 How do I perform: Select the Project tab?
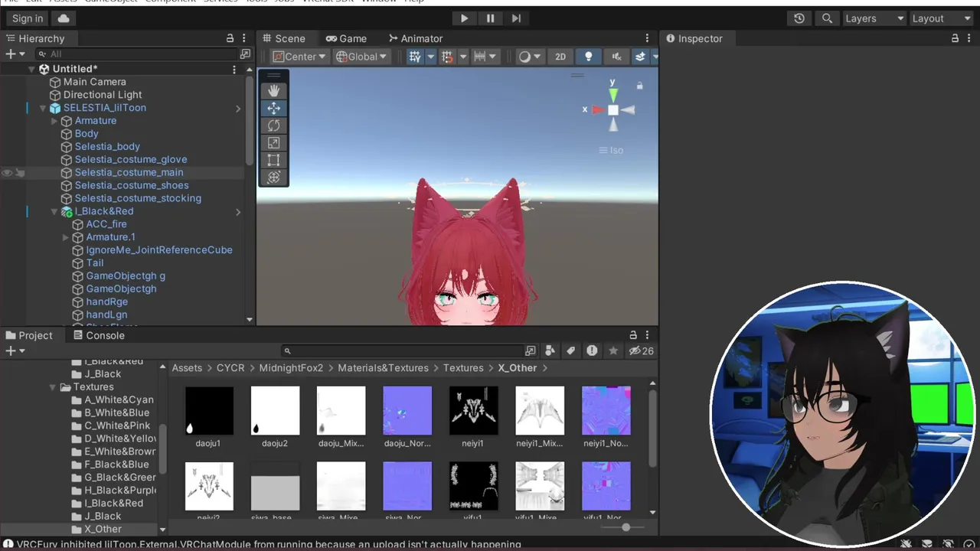30,335
